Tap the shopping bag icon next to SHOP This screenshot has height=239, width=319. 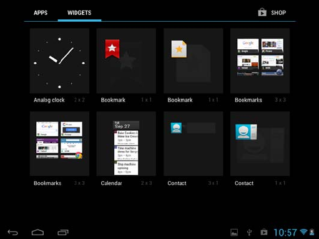click(262, 12)
